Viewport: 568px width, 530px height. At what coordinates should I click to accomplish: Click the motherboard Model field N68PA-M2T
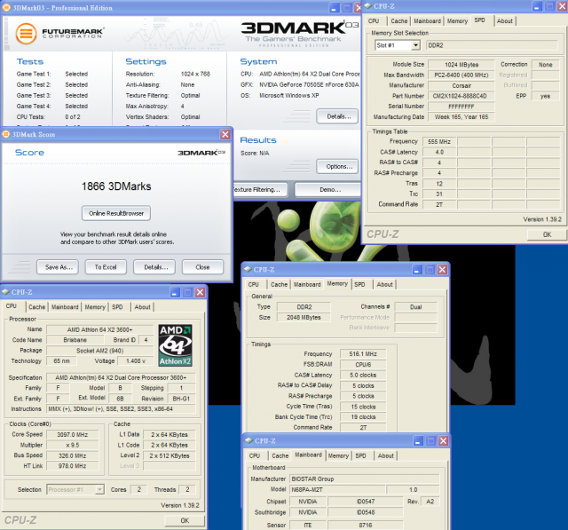(337, 490)
